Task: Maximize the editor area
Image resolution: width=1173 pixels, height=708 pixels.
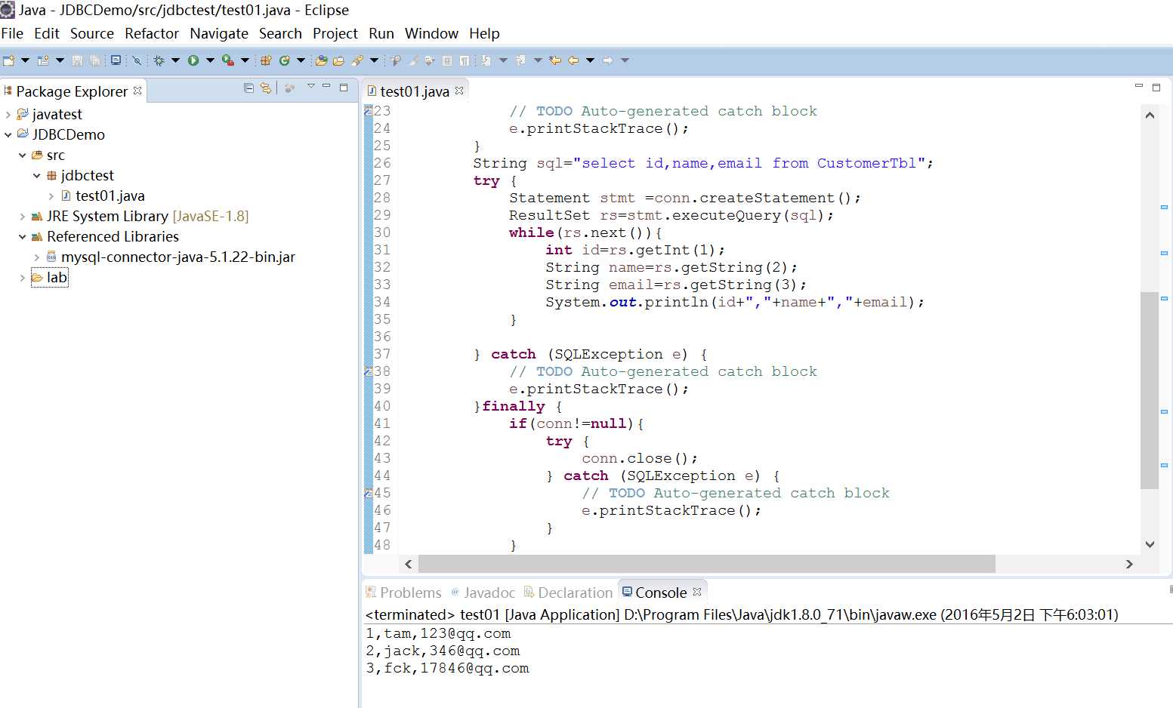Action: click(1156, 88)
